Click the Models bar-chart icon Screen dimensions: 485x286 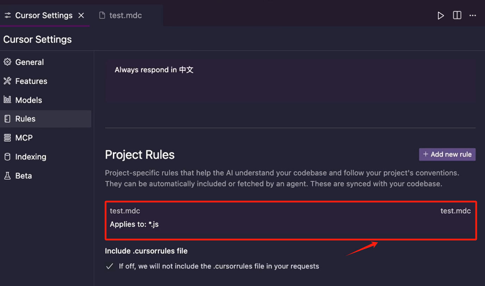click(x=7, y=100)
